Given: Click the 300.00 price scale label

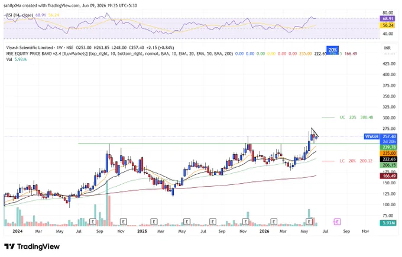Looking at the screenshot, I should coord(389,118).
